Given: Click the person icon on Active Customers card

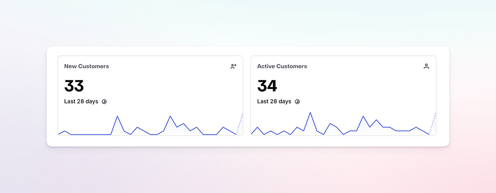Looking at the screenshot, I should click(x=427, y=66).
